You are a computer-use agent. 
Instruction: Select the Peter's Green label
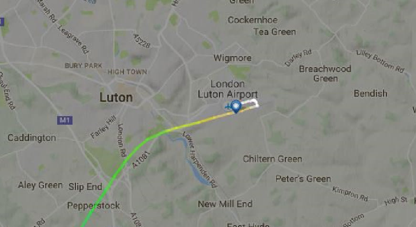303,179
